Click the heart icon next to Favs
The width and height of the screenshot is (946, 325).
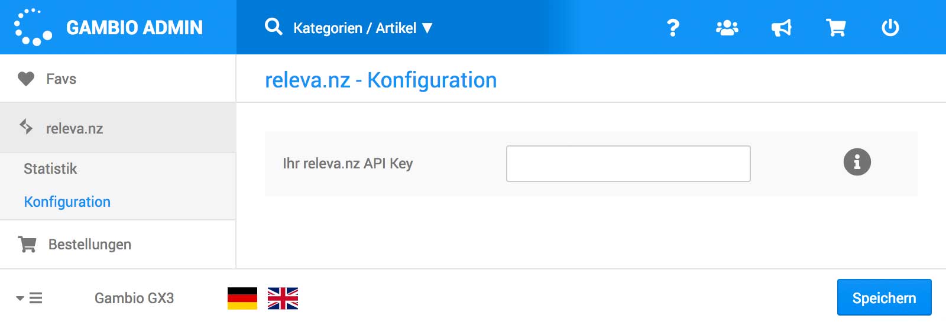point(26,79)
